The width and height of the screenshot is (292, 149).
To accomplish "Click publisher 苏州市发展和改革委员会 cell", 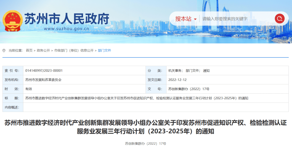I will coord(43,80).
